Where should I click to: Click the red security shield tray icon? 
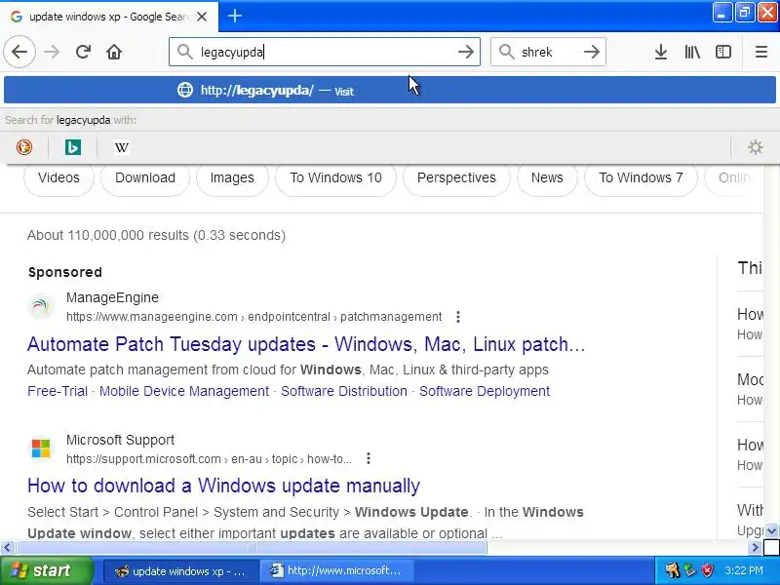pos(708,570)
